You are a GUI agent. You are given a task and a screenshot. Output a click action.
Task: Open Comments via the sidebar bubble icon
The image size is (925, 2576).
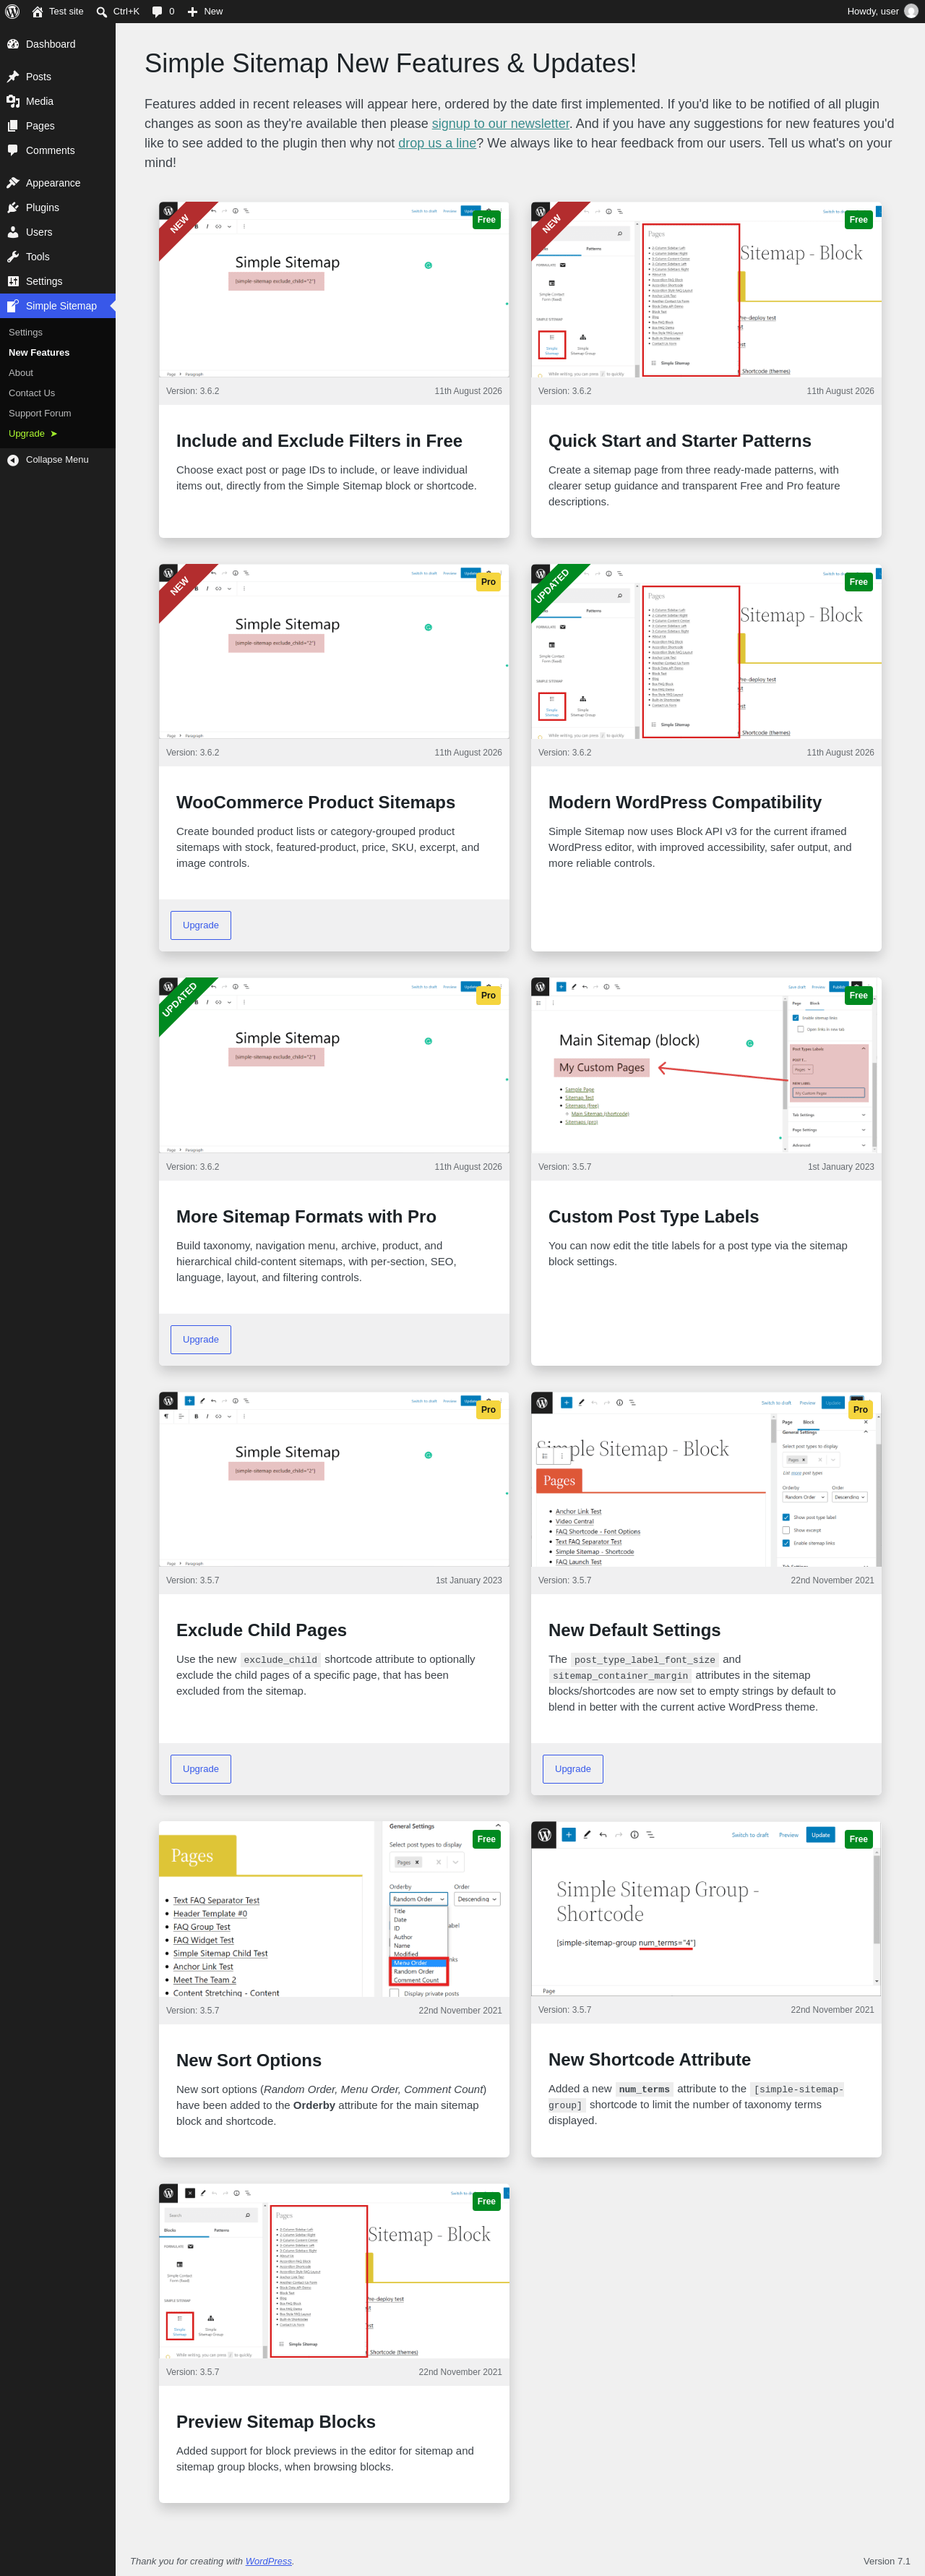13,150
